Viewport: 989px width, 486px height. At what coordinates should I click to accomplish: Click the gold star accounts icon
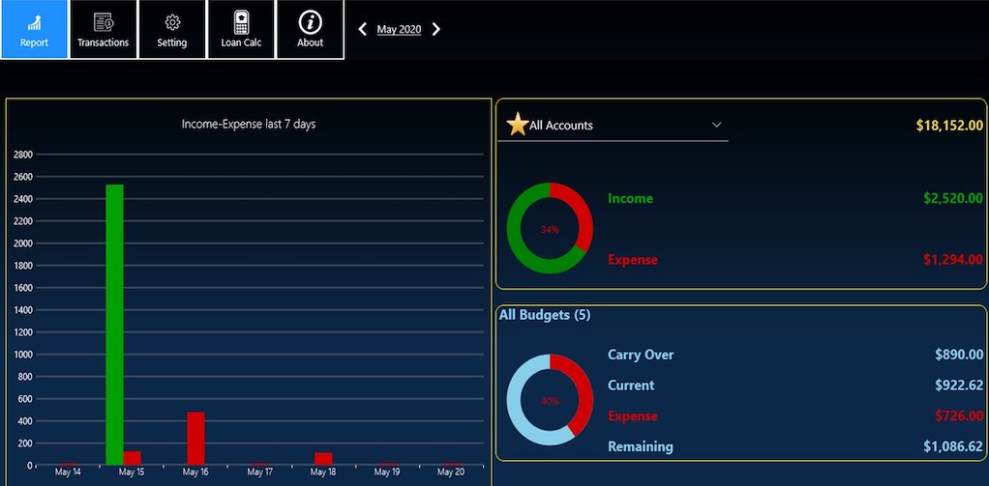click(x=518, y=125)
